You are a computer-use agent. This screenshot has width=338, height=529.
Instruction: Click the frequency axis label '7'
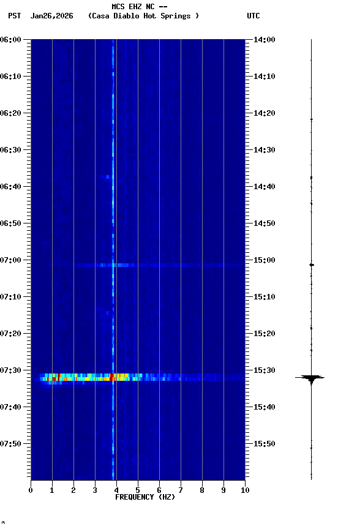click(x=181, y=490)
